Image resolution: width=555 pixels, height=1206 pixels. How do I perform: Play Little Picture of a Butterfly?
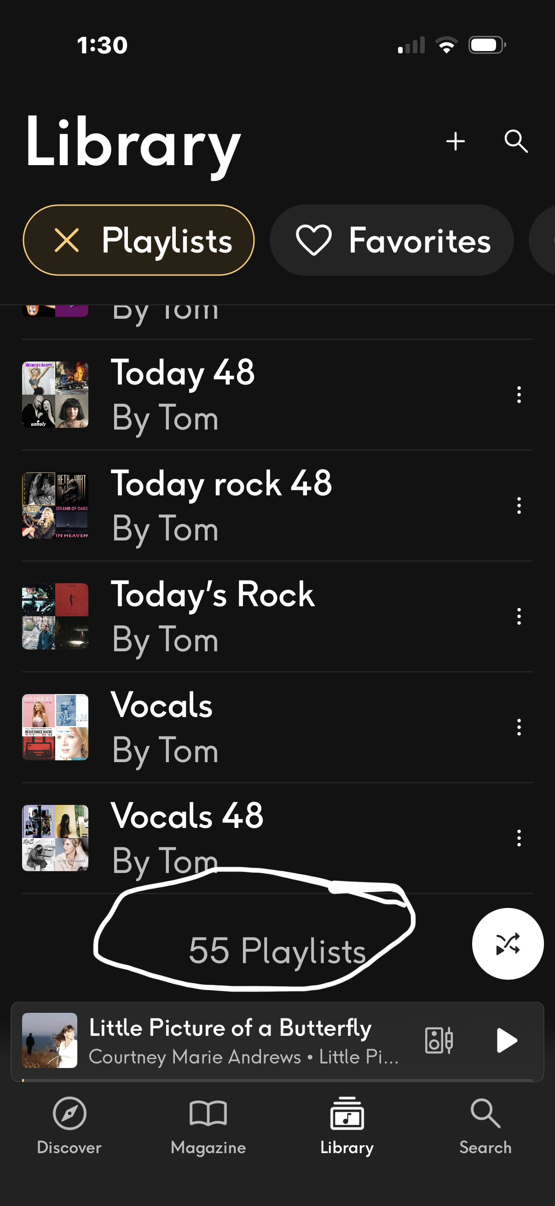click(506, 1040)
